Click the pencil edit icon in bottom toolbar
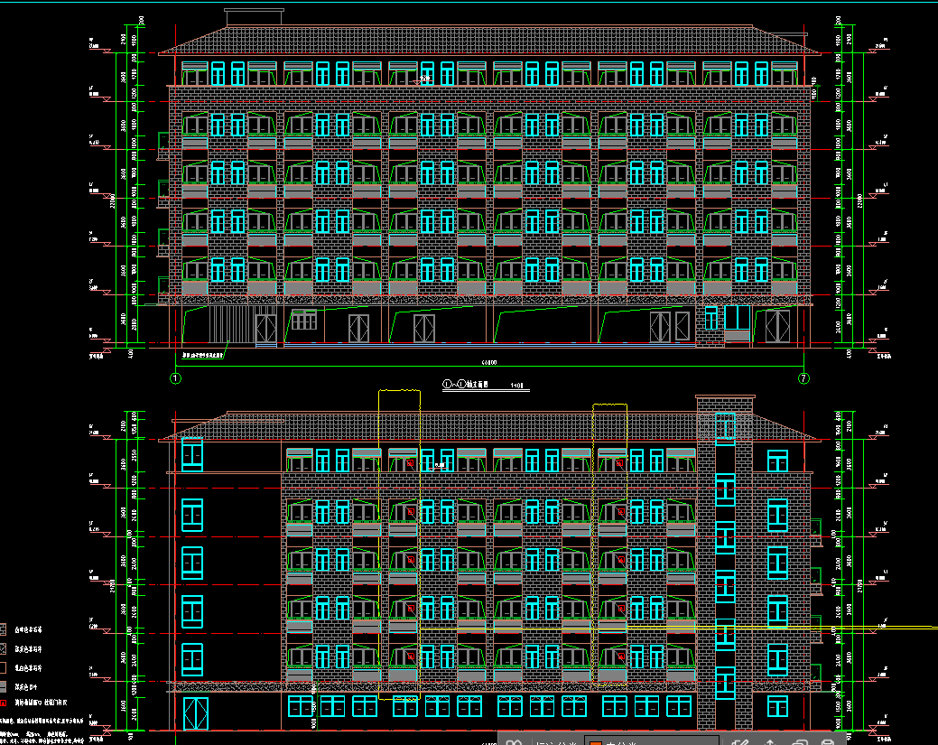This screenshot has height=745, width=938. pyautogui.click(x=739, y=742)
